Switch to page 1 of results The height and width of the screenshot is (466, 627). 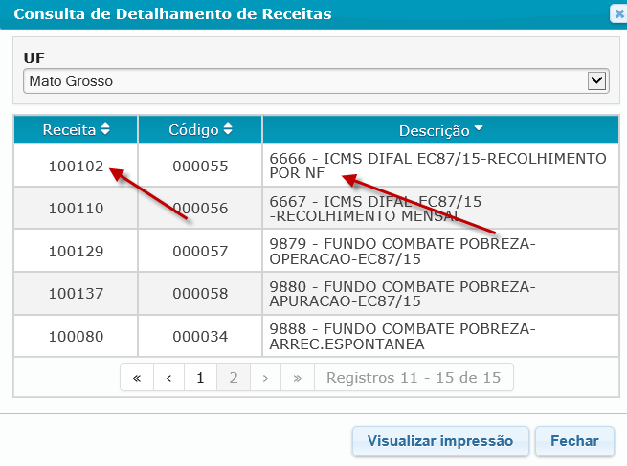200,377
